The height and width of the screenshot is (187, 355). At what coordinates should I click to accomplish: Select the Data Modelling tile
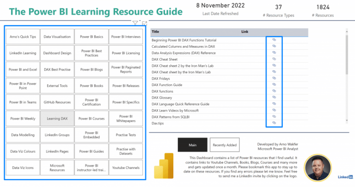(x=23, y=135)
